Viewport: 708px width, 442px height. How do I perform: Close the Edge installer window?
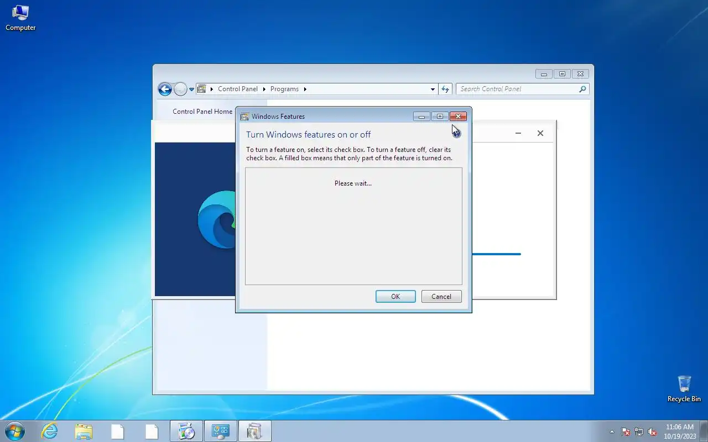point(540,133)
